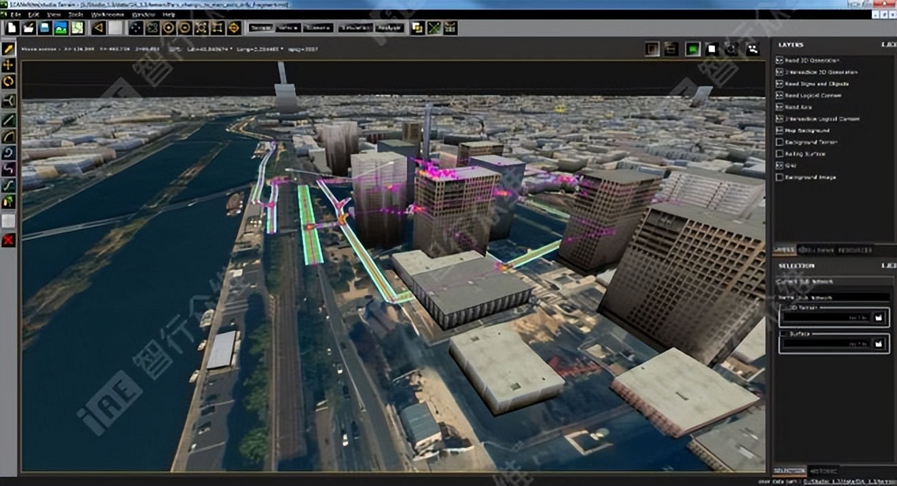Click the brown framed-square viewport icon
Viewport: 897px width, 486px height.
[652, 49]
